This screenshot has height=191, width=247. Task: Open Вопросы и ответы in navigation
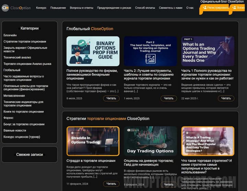point(81,8)
